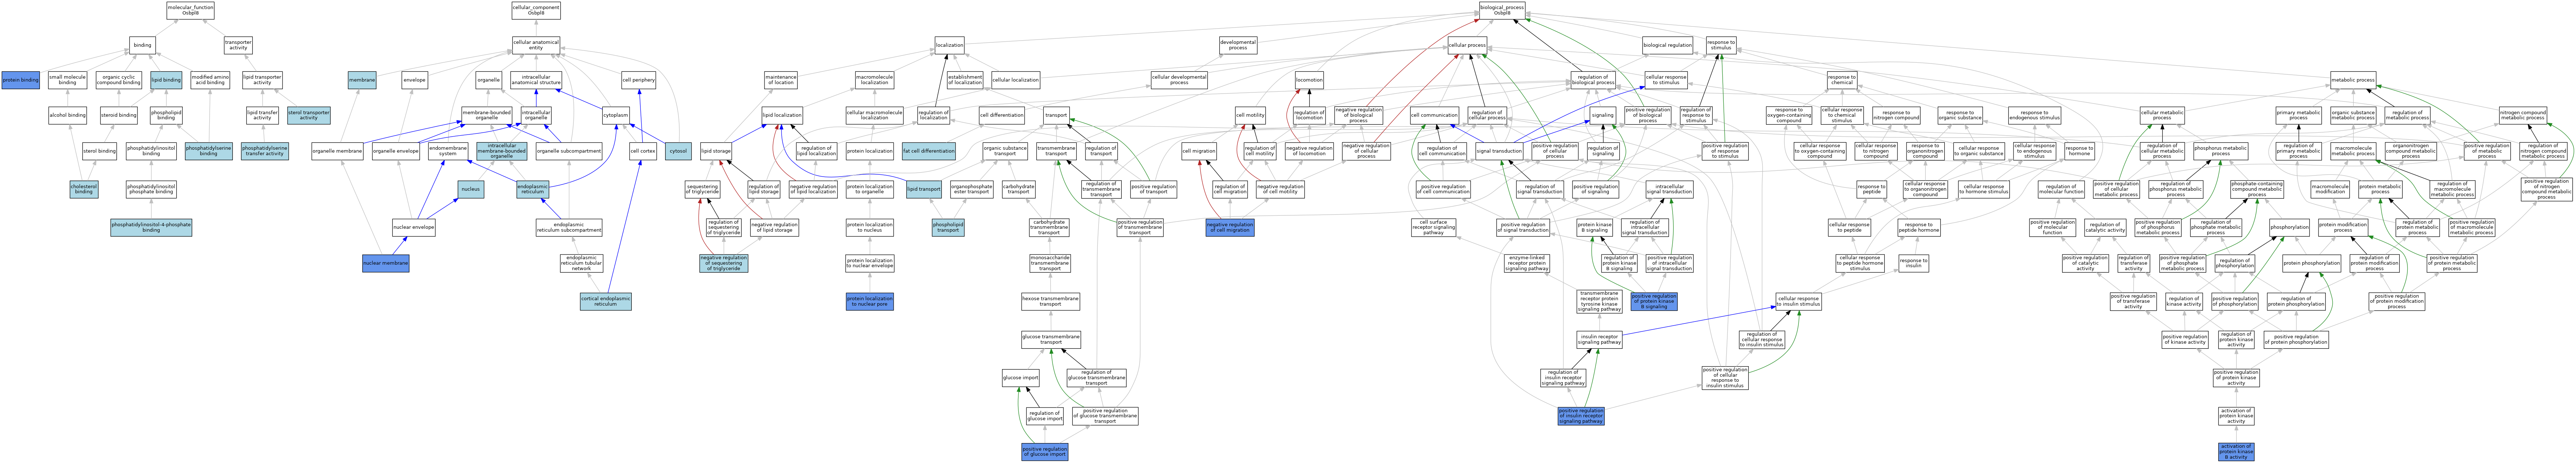This screenshot has height=463, width=2576.
Task: Click 'activation of protein kinase activity' node
Action: click(2236, 415)
